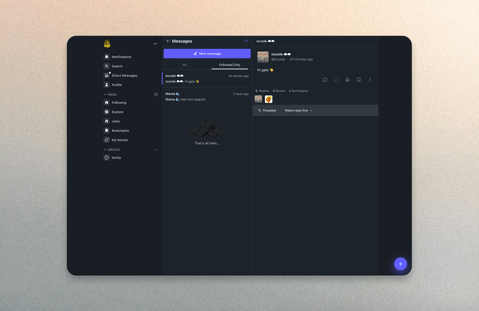Image resolution: width=479 pixels, height=311 pixels.
Task: Open Marea conversation in list
Action: [x=207, y=97]
